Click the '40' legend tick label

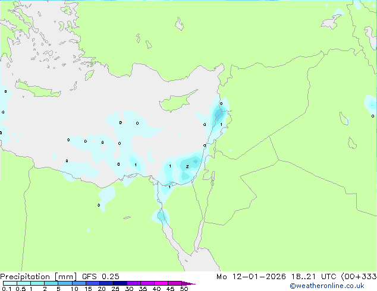[156, 289]
